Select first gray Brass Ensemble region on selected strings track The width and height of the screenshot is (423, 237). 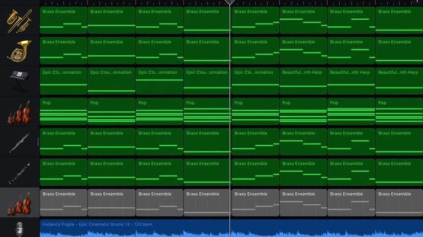pos(63,203)
